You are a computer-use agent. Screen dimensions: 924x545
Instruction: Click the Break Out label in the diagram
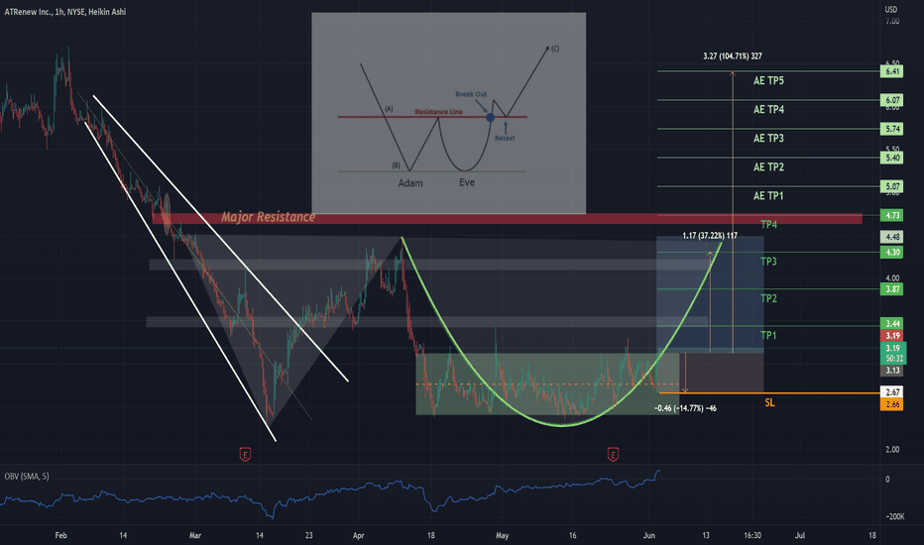click(471, 94)
